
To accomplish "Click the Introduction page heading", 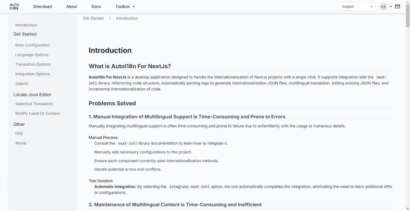I will click(110, 50).
